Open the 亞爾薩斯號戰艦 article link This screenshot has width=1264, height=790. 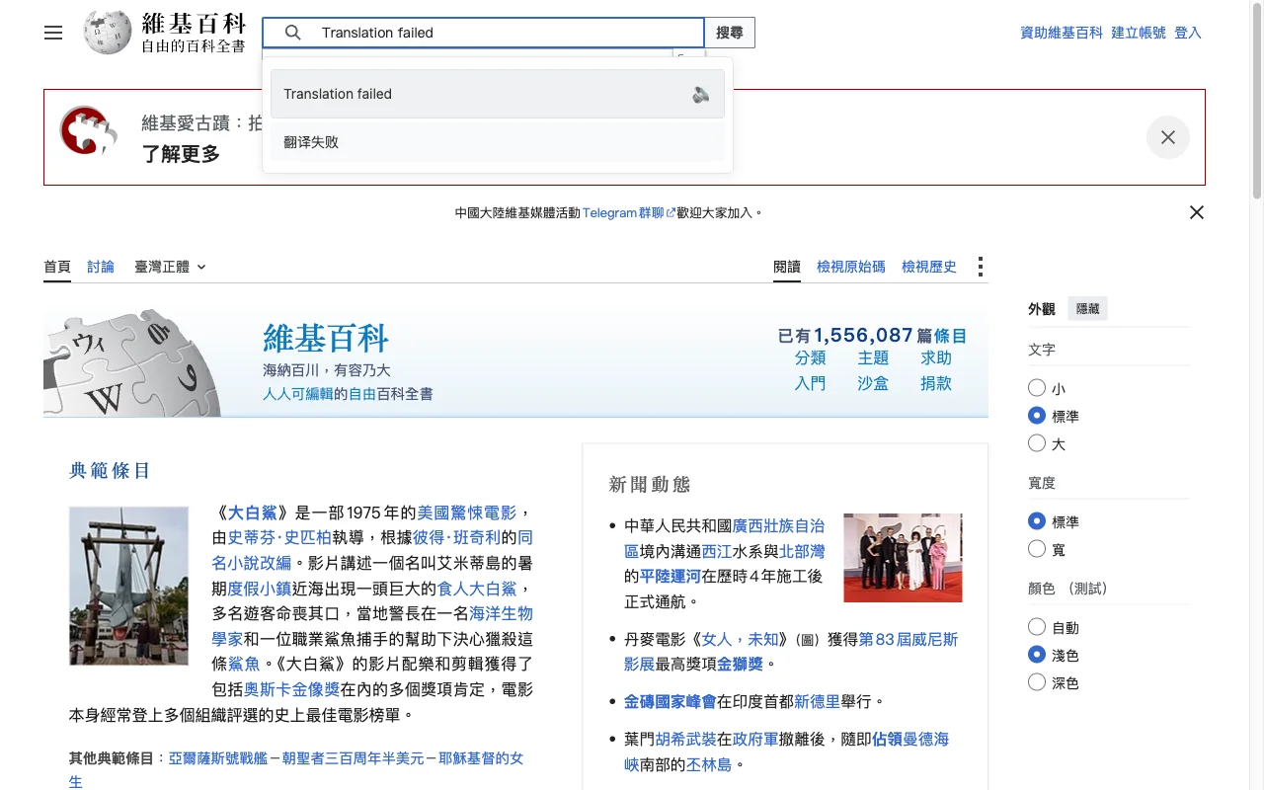point(219,758)
